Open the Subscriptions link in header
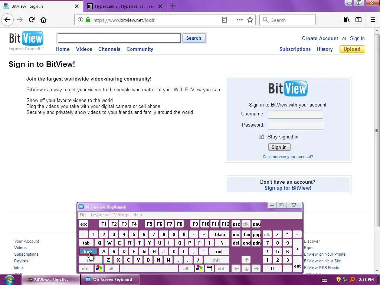Image resolution: width=380 pixels, height=285 pixels. click(295, 49)
